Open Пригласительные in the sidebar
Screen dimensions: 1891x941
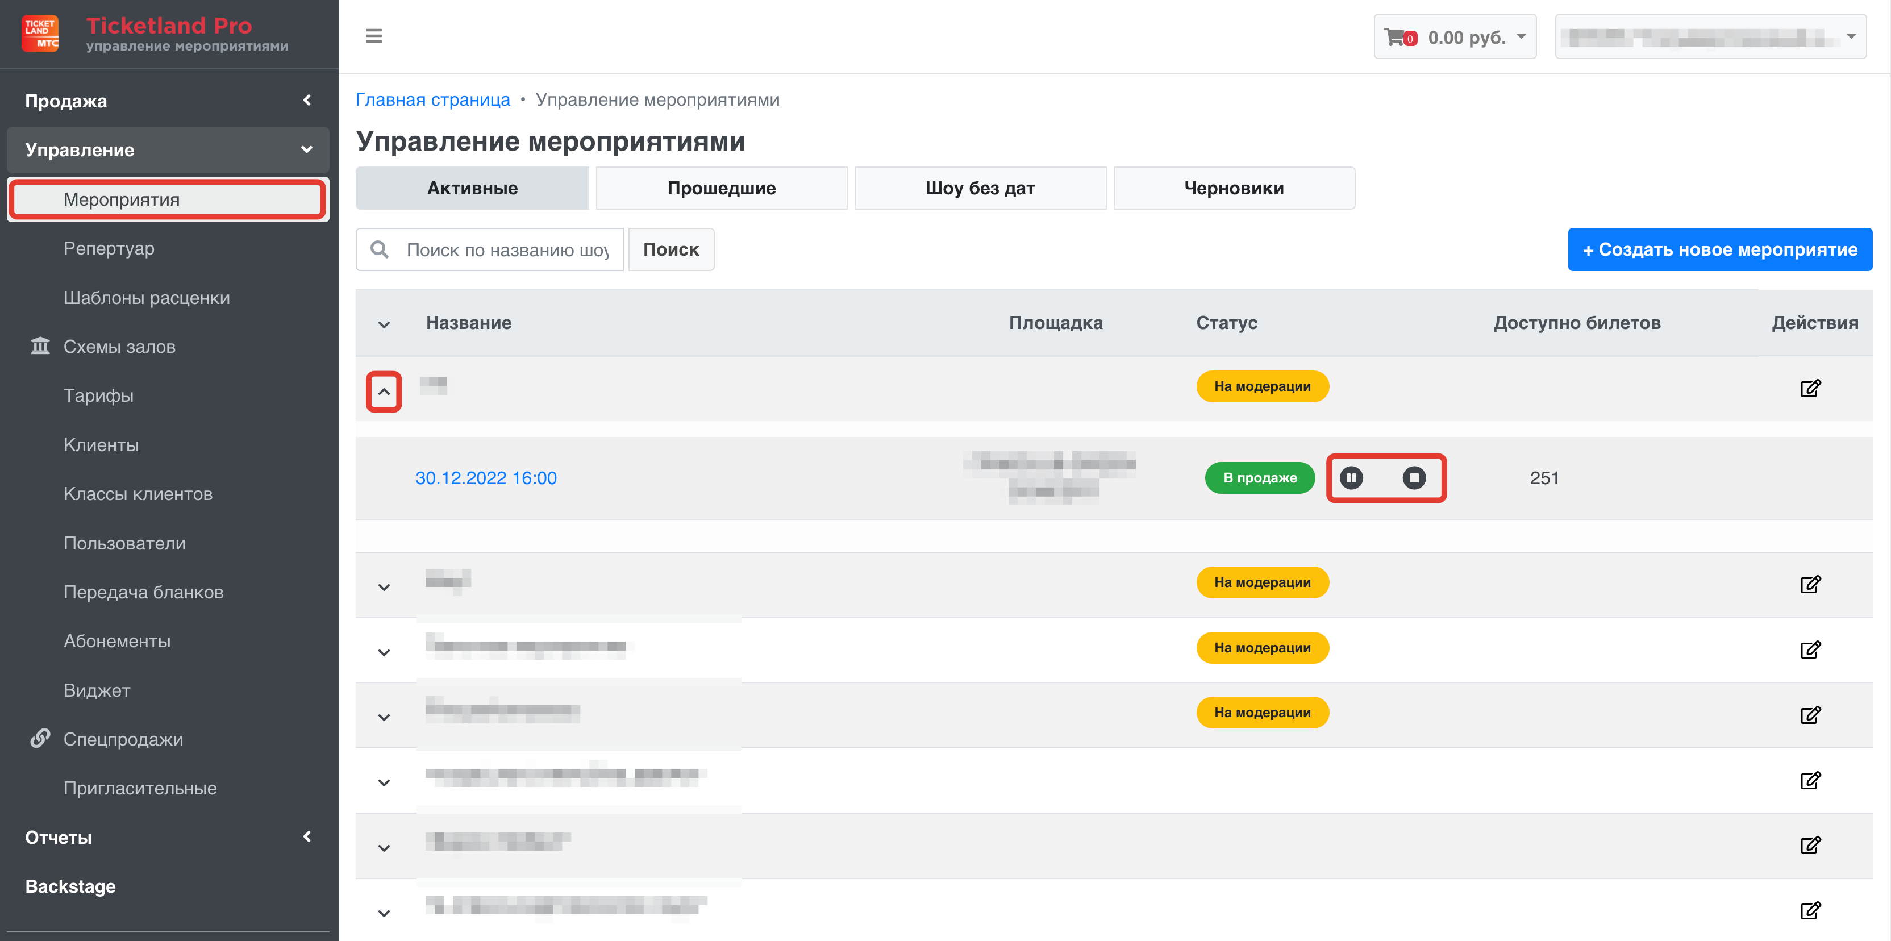tap(140, 788)
